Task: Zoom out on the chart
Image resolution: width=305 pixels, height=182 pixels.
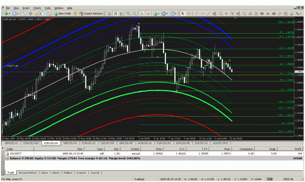Action: (134, 13)
